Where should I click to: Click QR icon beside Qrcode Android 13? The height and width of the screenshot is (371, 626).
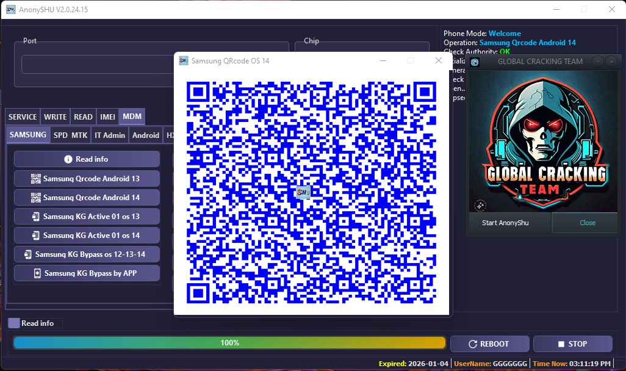[36, 179]
